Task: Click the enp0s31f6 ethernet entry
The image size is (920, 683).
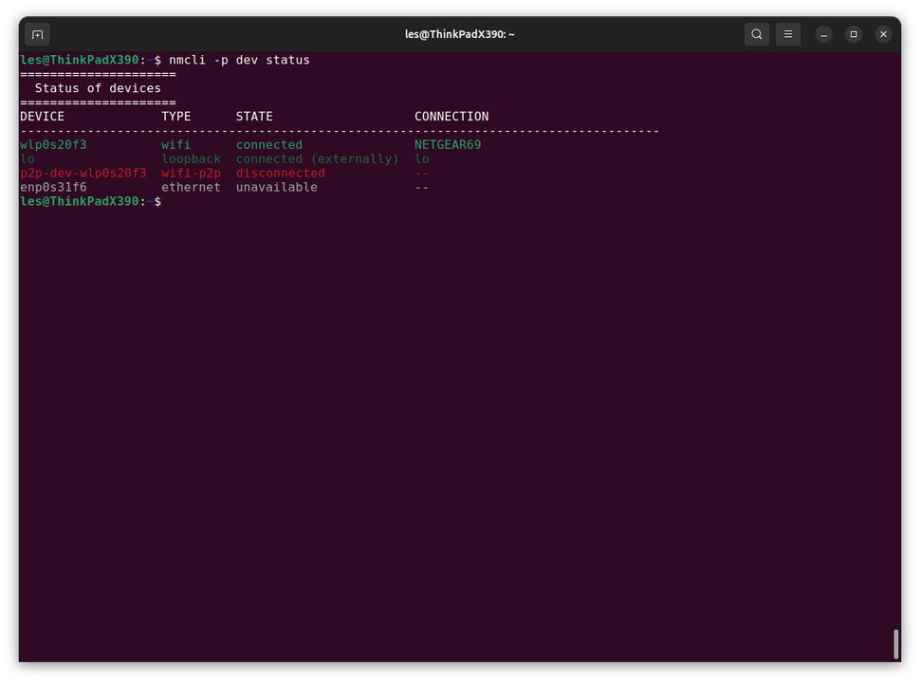Action: (x=53, y=187)
